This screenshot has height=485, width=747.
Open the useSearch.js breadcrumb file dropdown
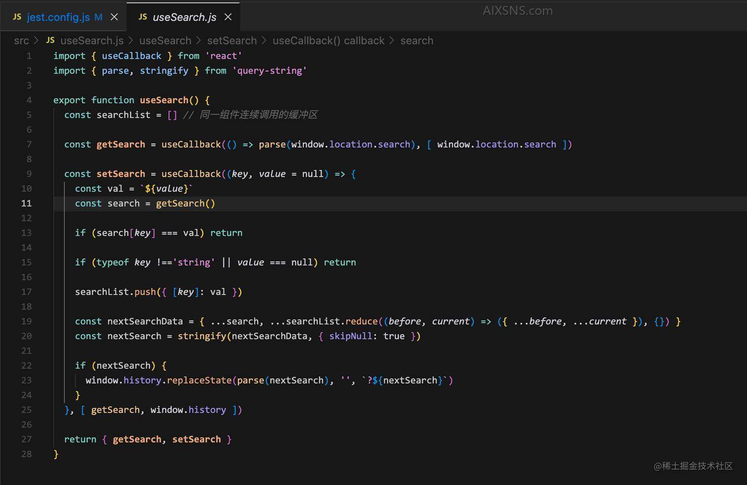click(91, 41)
